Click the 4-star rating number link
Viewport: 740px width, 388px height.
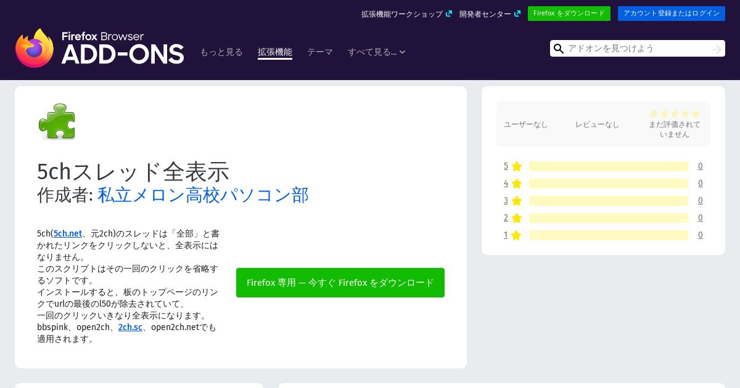pos(506,184)
